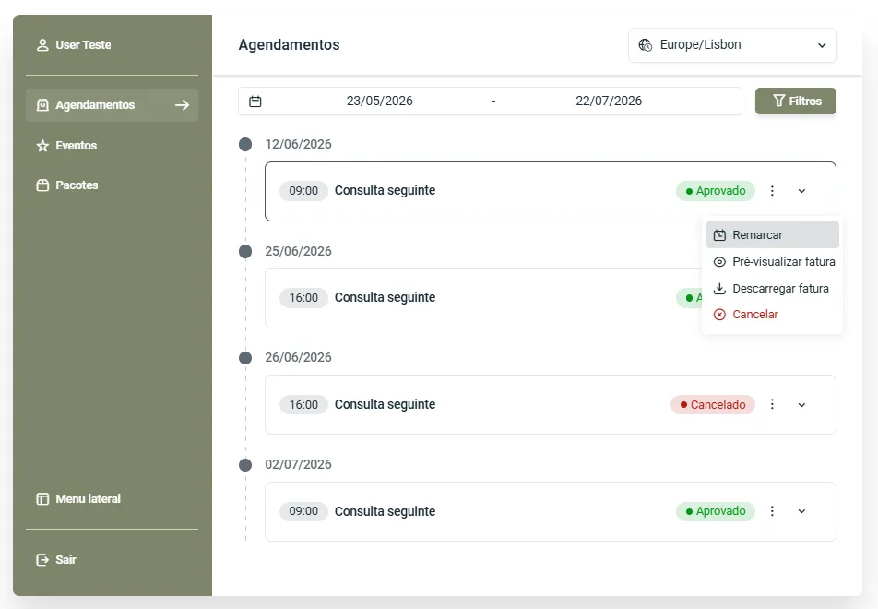Click Consulta seguinte title on 02/07/2026
The width and height of the screenshot is (878, 609).
pos(385,511)
